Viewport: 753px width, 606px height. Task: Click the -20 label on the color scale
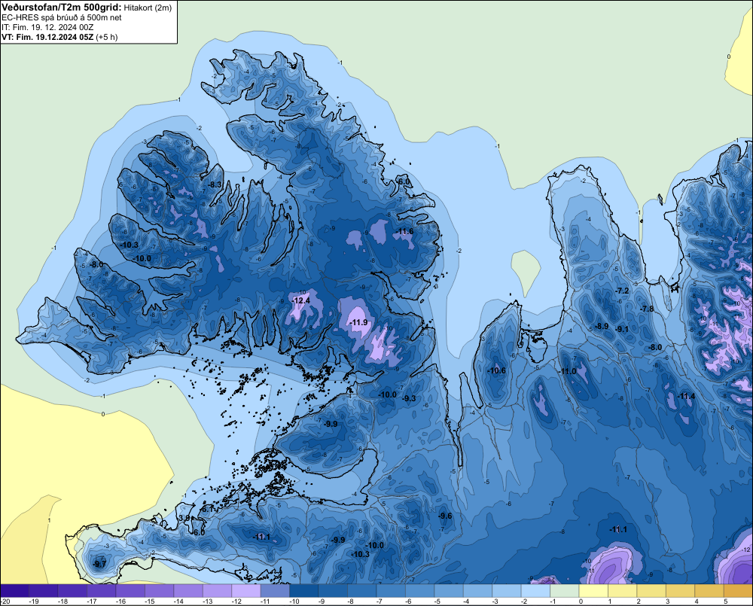click(x=6, y=601)
